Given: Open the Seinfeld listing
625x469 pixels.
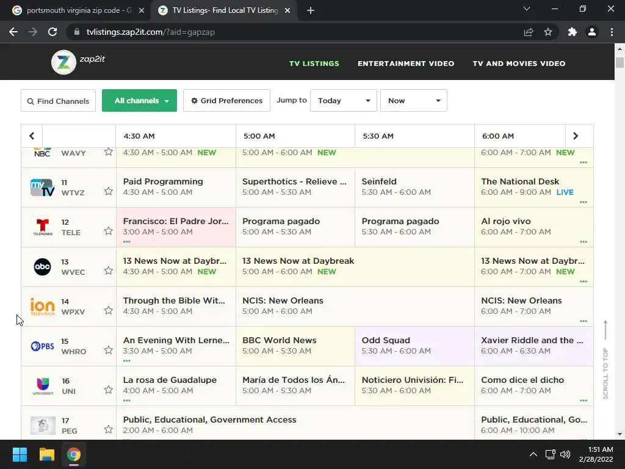Looking at the screenshot, I should click(414, 187).
